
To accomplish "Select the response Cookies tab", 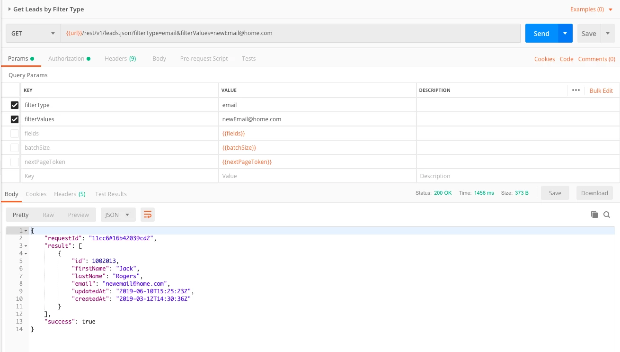I will [x=36, y=194].
